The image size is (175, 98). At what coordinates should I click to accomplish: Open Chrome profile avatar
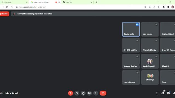pyautogui.click(x=172, y=7)
